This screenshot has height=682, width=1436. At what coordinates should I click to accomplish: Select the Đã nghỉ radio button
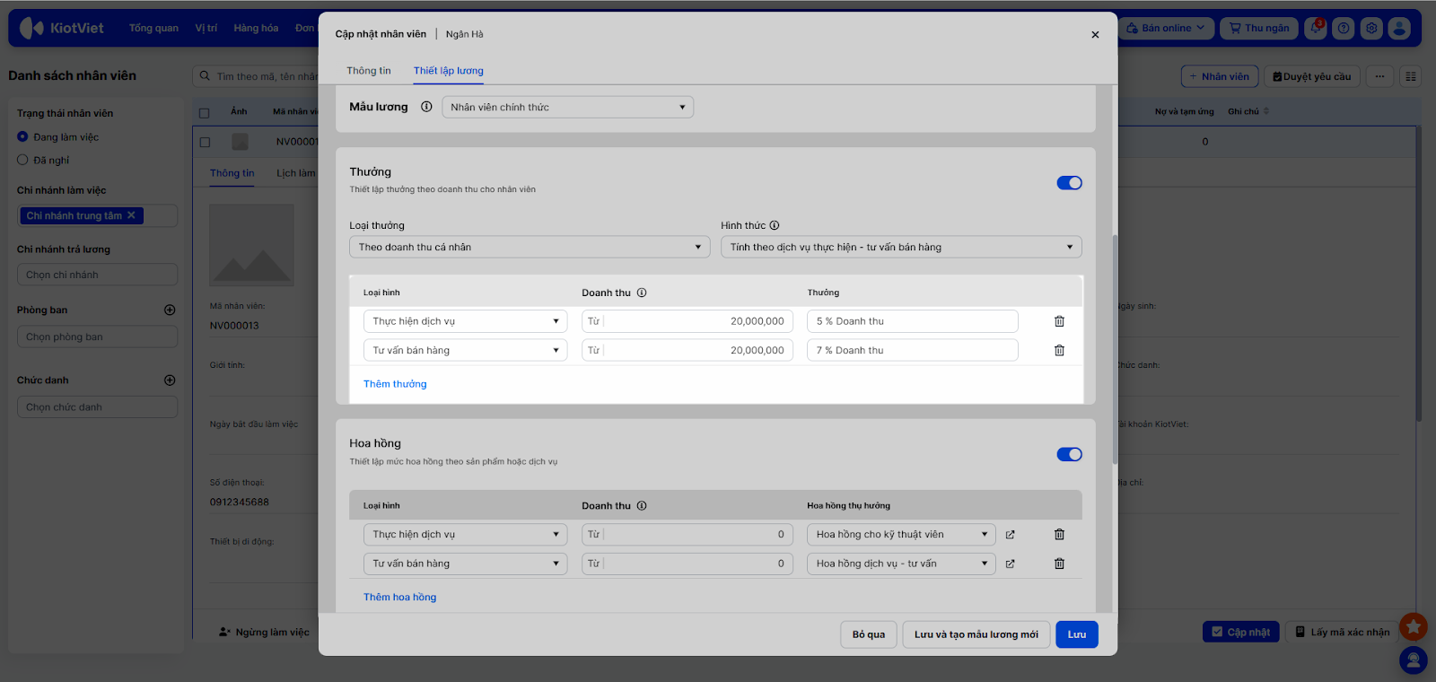(x=23, y=161)
